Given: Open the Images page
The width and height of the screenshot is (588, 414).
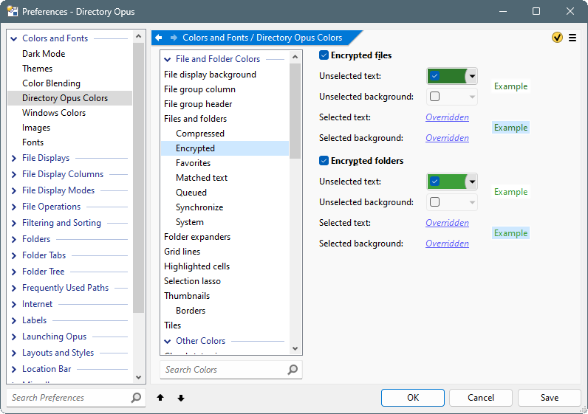Looking at the screenshot, I should coord(36,128).
